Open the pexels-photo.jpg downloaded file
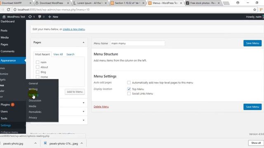 point(13,143)
